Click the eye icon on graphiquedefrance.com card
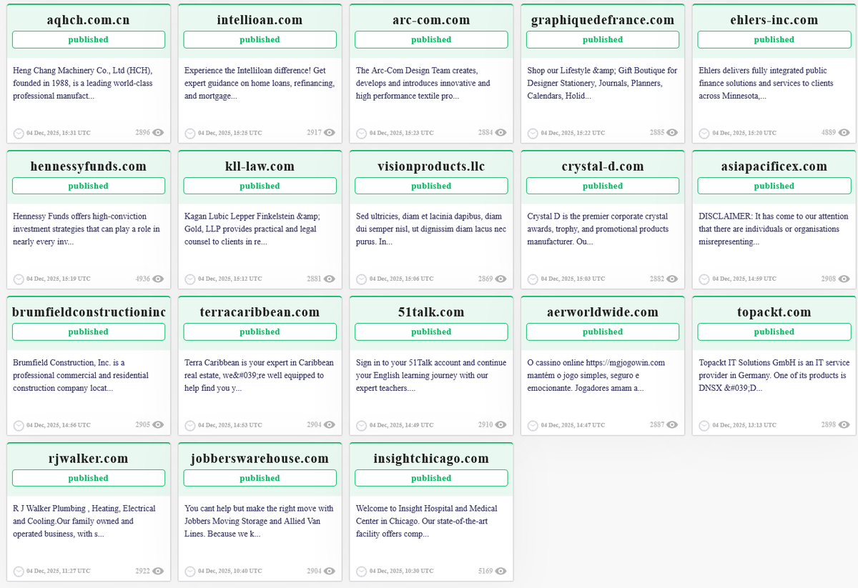Viewport: 858px width, 588px height. point(673,133)
